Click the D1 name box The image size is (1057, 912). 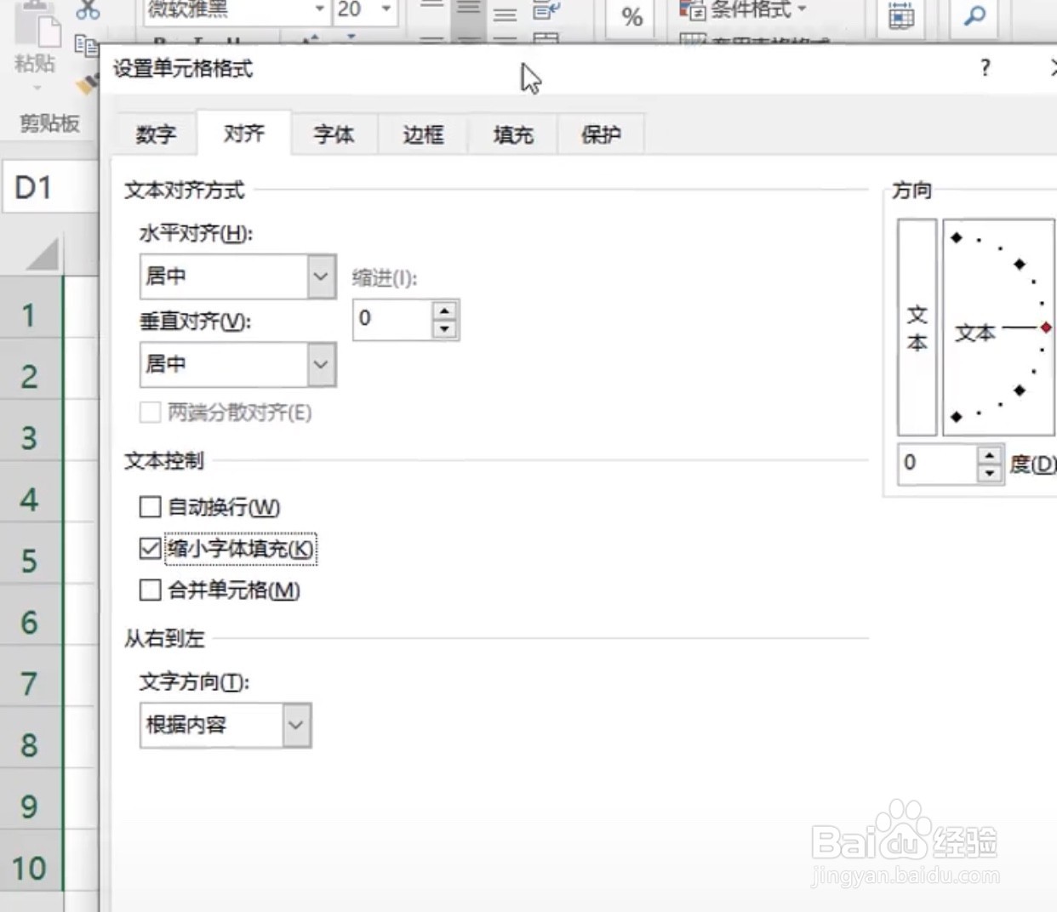click(31, 187)
